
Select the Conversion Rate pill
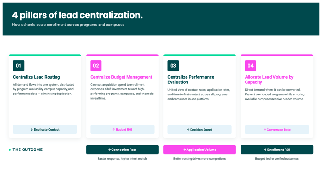click(x=277, y=130)
